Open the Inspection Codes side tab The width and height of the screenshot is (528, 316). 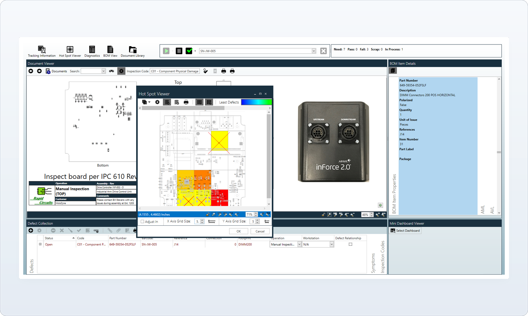[382, 257]
